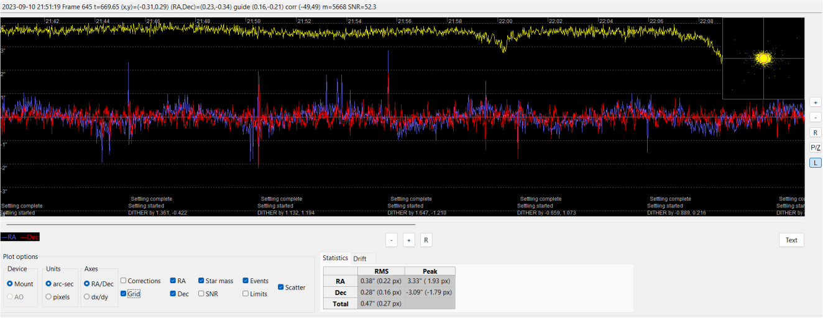823x318 pixels.
Task: Click the 22:08 time label on graph
Action: (707, 21)
